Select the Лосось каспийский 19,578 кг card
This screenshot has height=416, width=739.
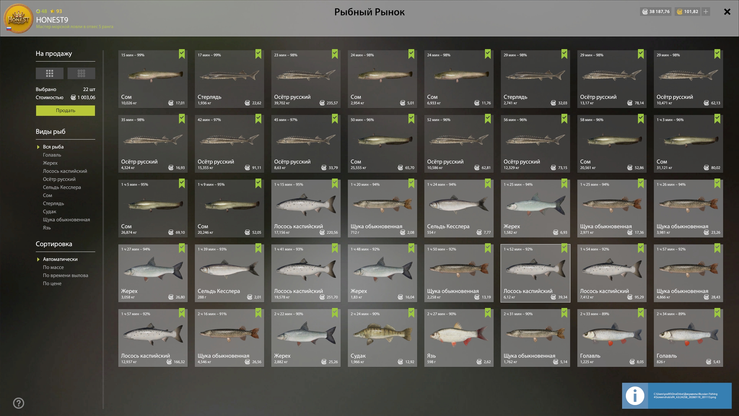(x=306, y=273)
